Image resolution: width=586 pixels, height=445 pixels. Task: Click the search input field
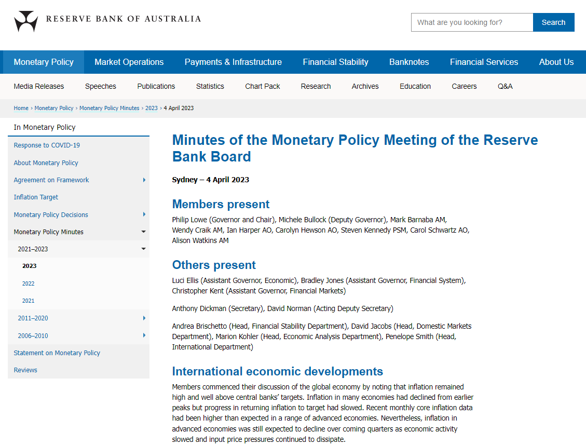click(x=472, y=22)
